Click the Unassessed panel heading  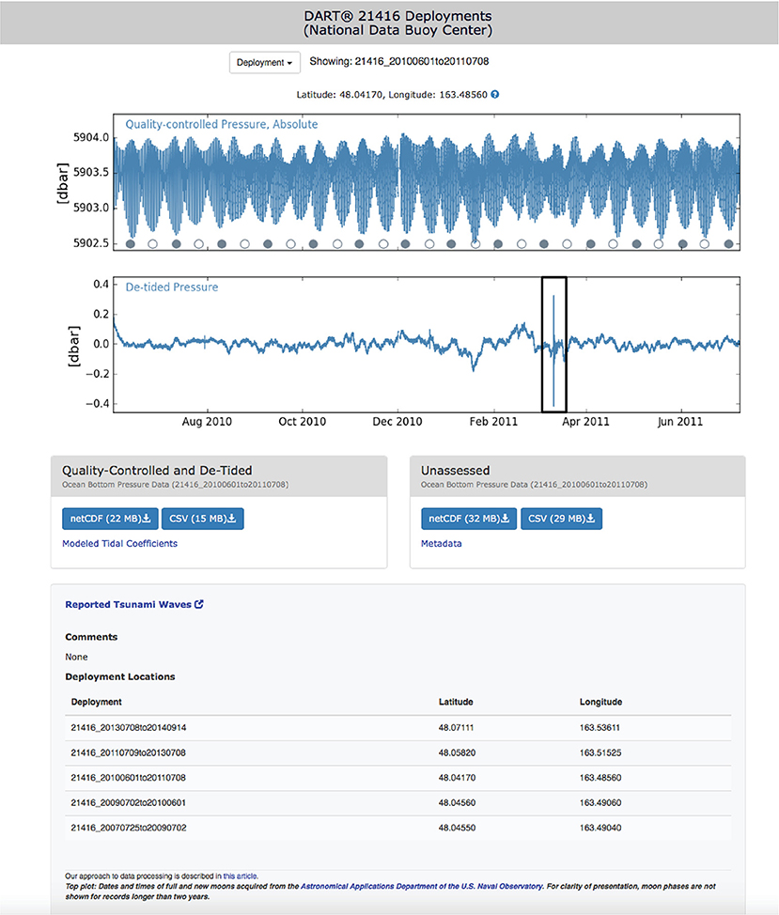click(455, 471)
